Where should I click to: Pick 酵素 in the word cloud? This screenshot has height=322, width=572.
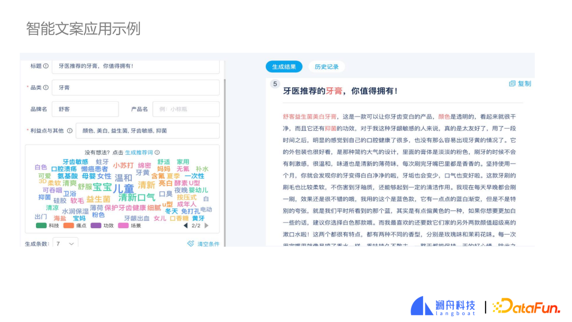click(x=181, y=183)
